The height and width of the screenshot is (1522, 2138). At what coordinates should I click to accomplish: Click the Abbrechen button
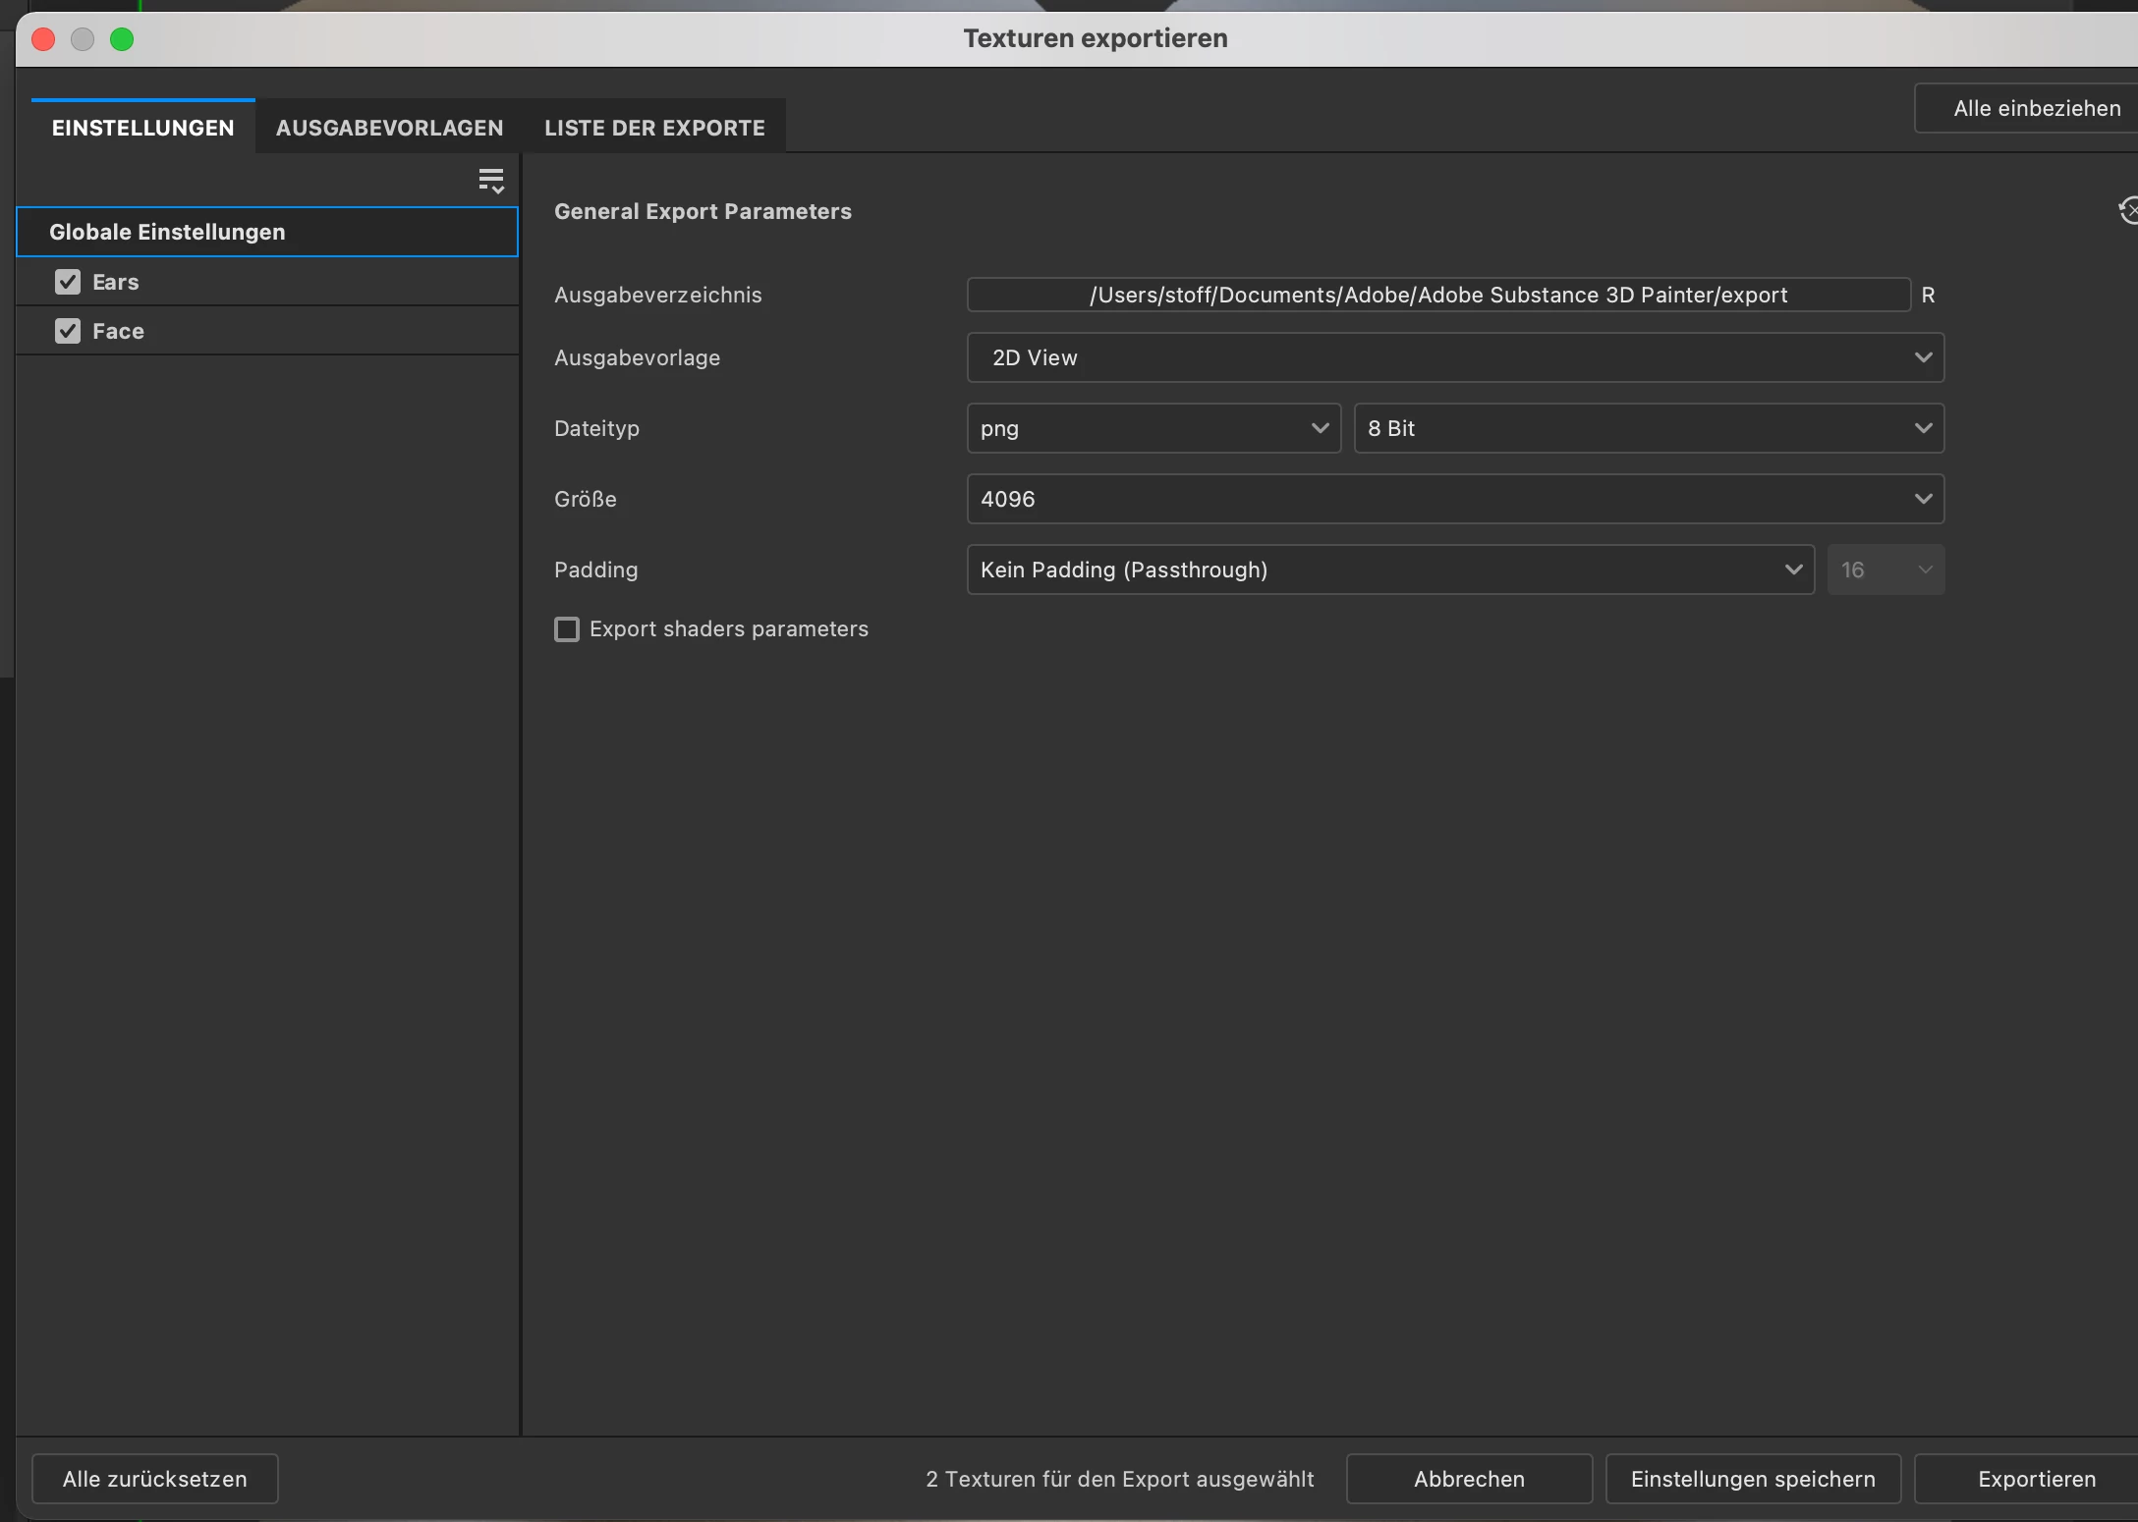[x=1468, y=1479]
